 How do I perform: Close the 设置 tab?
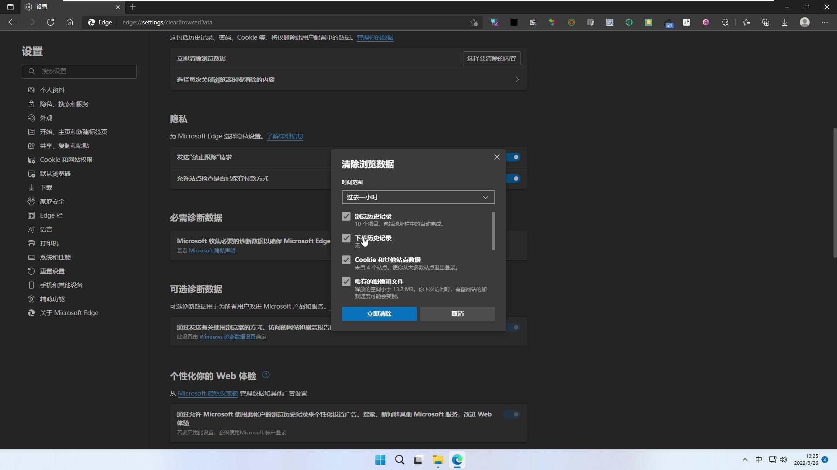click(x=118, y=7)
